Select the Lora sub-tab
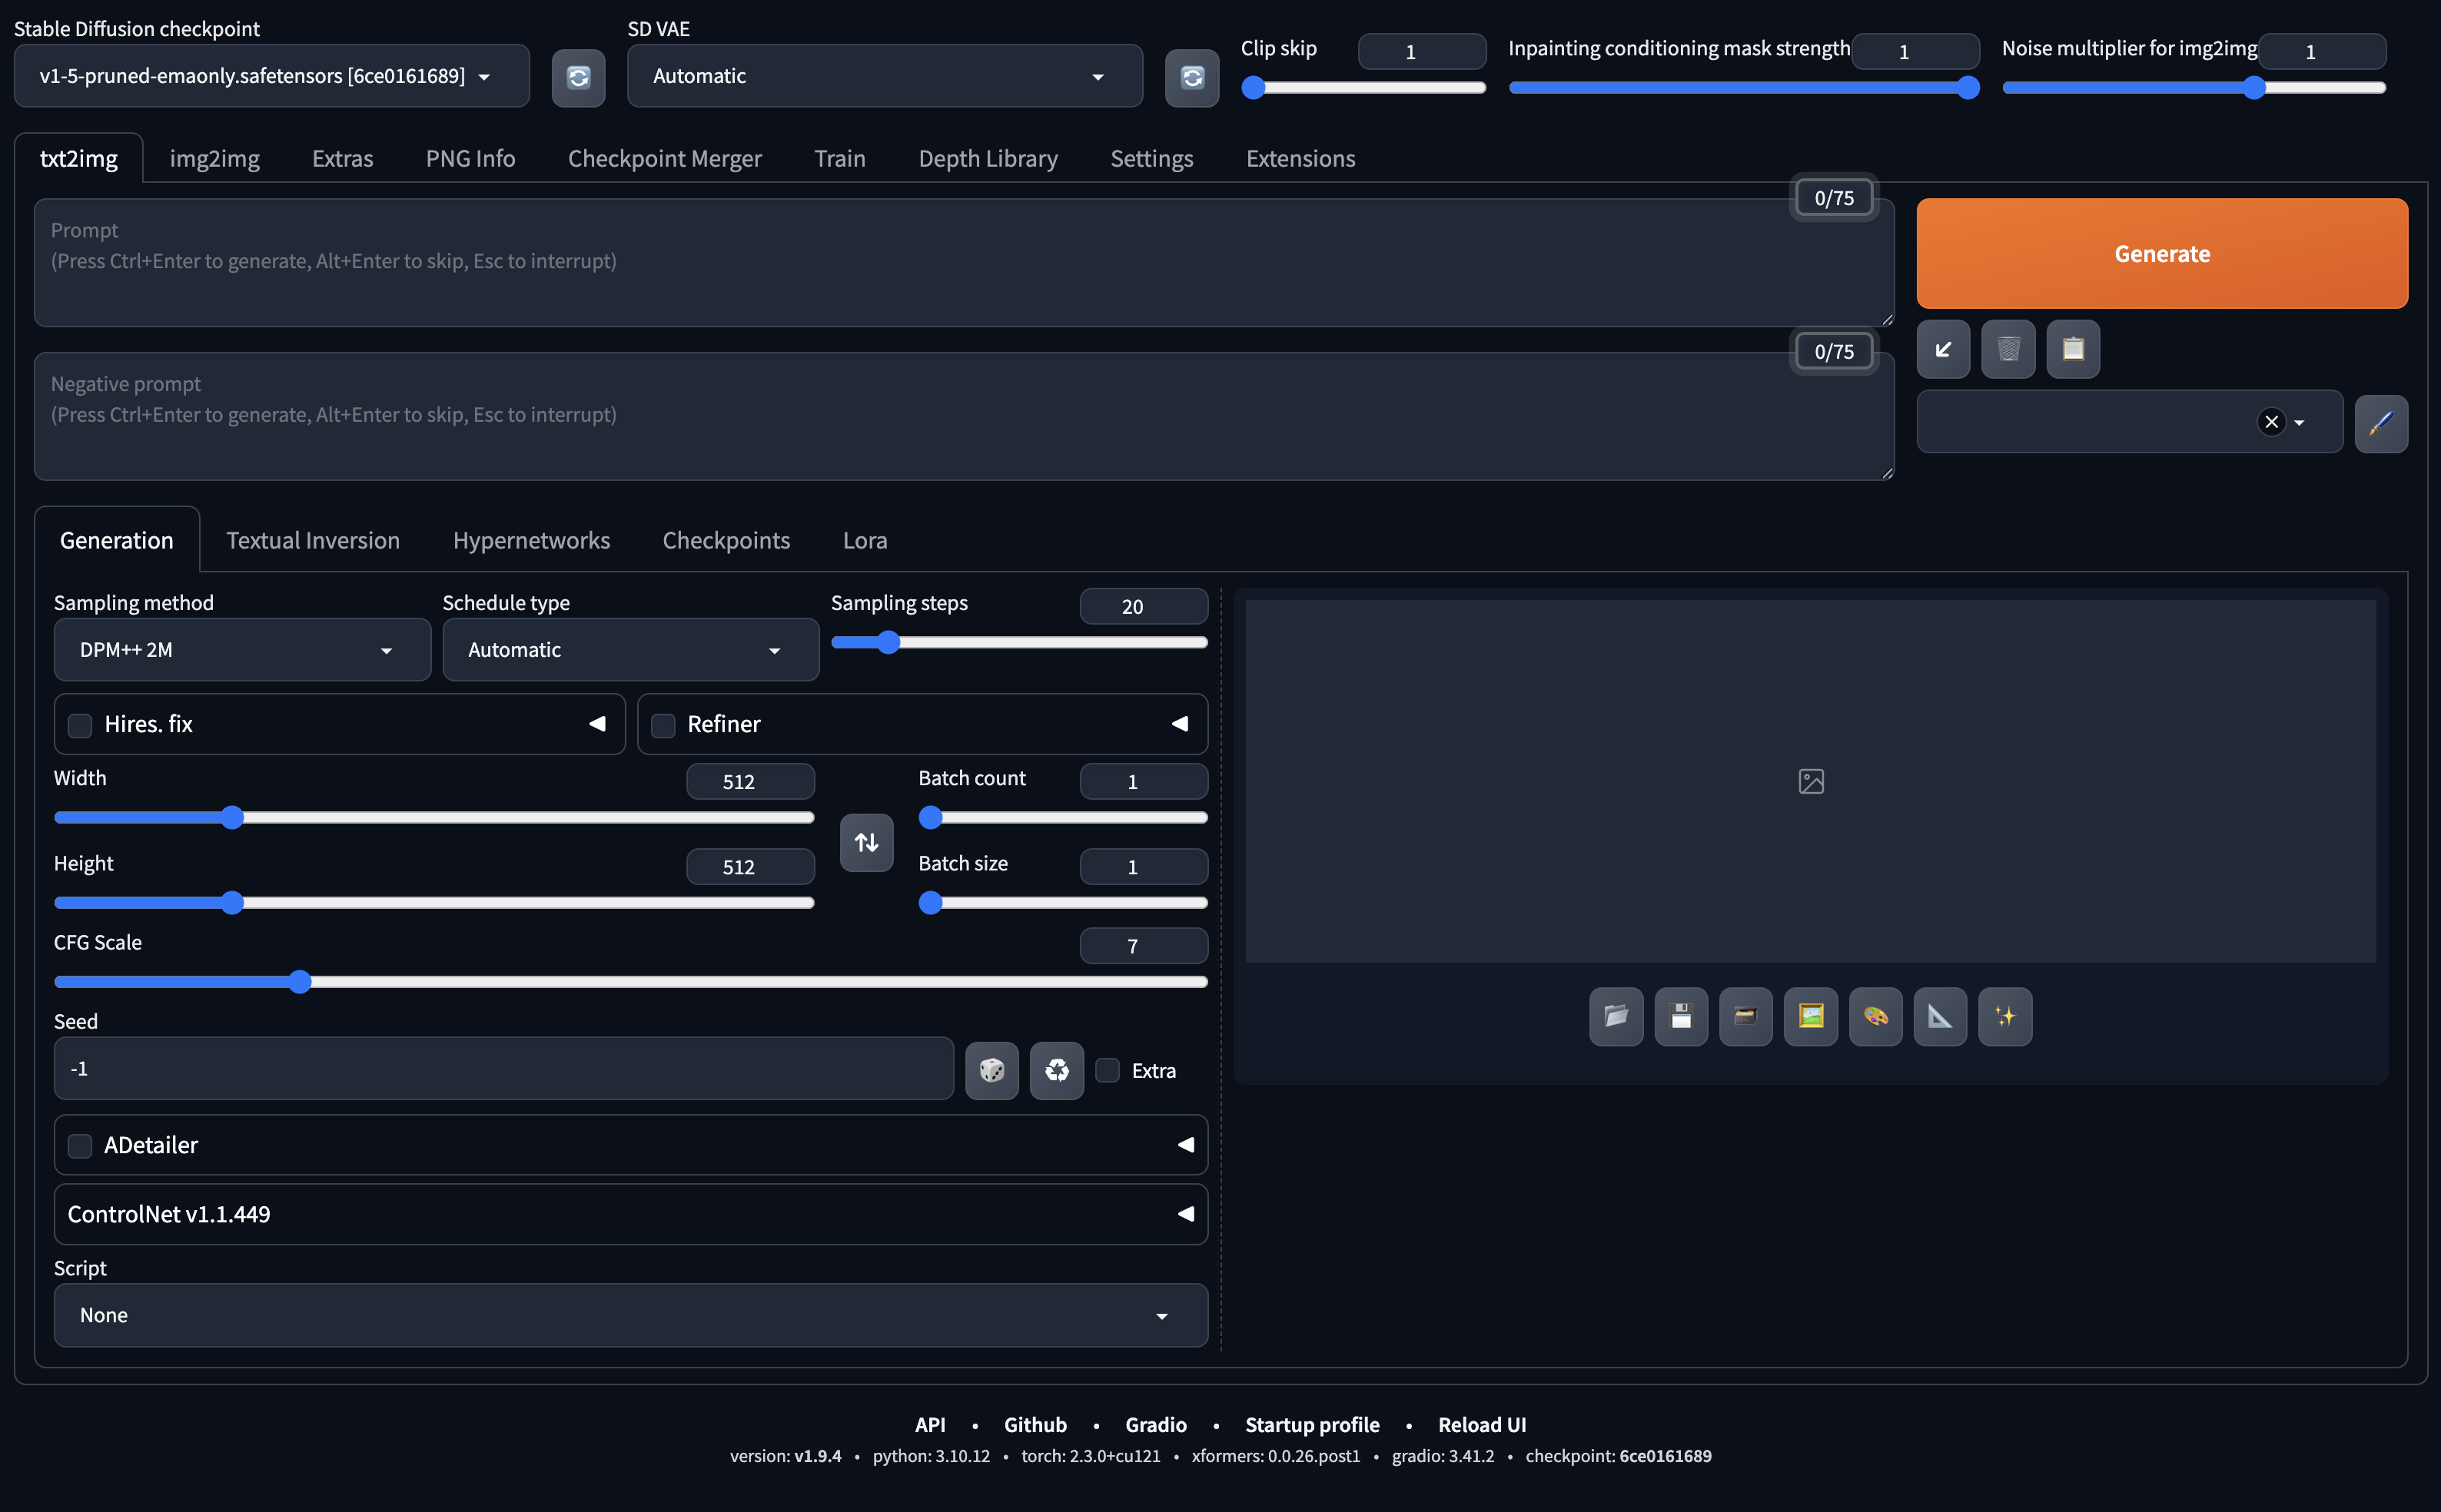Screen dimensions: 2441x1512 click(865, 541)
